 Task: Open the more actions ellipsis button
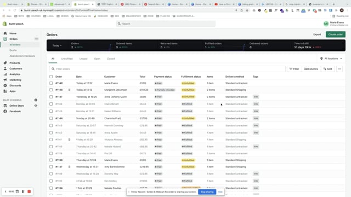(x=339, y=69)
